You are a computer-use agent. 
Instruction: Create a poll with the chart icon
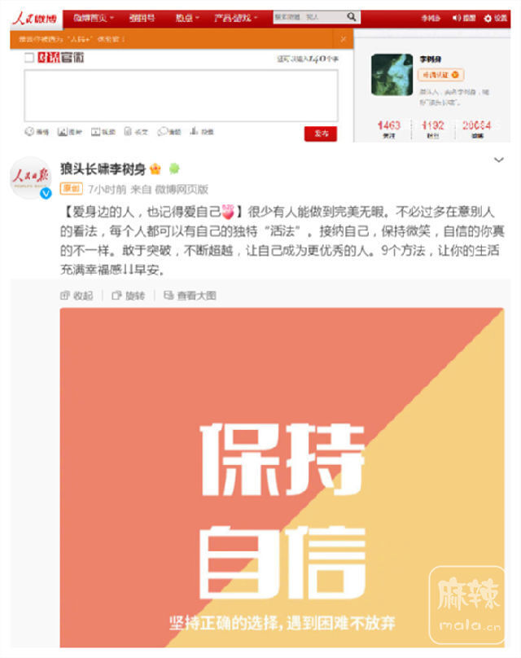(x=194, y=131)
